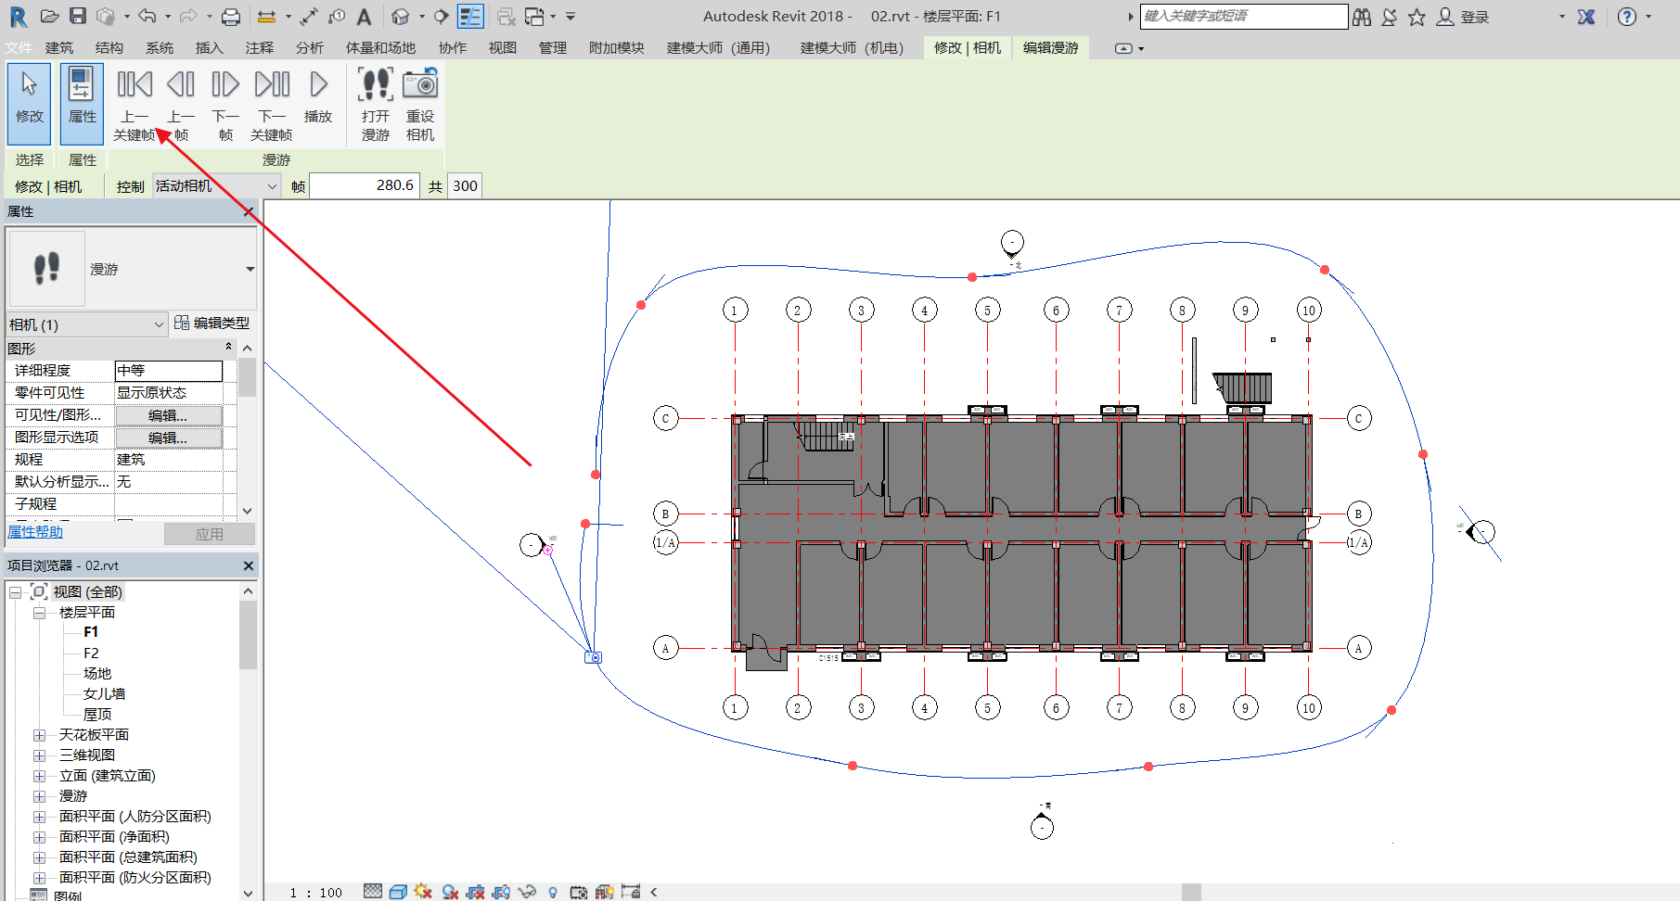This screenshot has height=901, width=1680.
Task: Open the Architecture ribbon tab
Action: pyautogui.click(x=59, y=48)
